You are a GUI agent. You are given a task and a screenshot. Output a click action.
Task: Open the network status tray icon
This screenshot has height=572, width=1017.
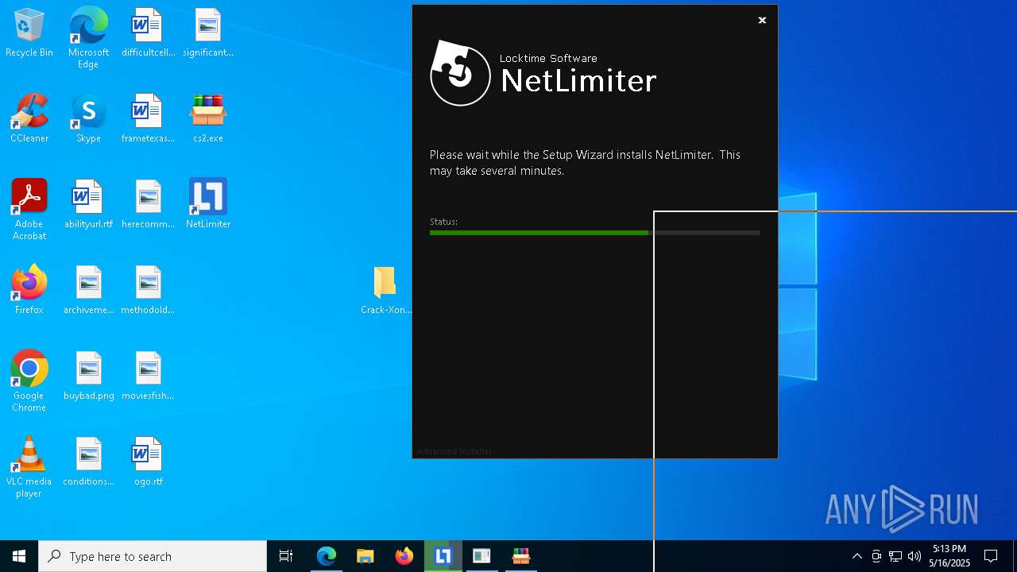click(x=895, y=556)
